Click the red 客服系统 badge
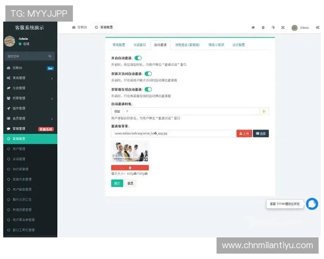The image size is (324, 259). click(x=46, y=129)
